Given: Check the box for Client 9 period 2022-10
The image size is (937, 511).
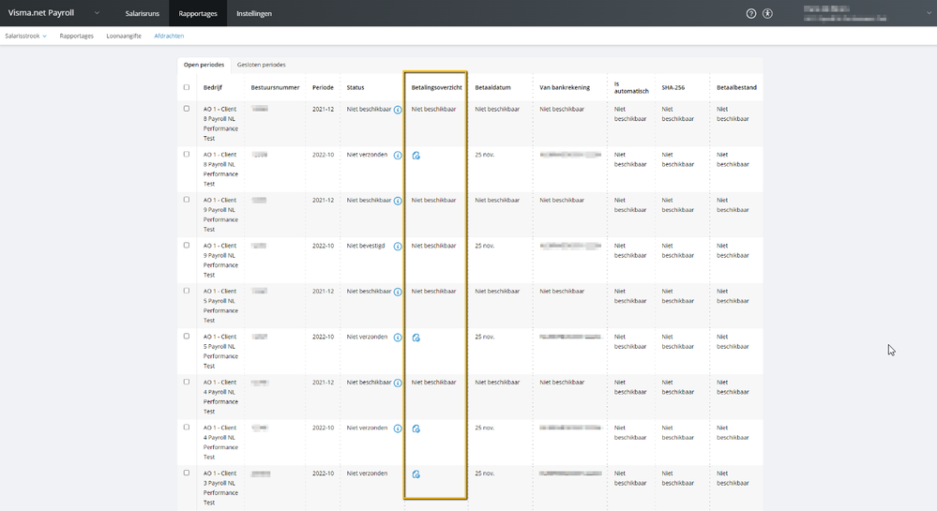Looking at the screenshot, I should point(187,245).
